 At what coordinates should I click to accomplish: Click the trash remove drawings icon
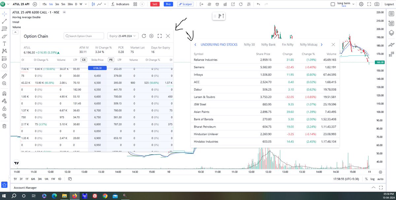(x=4, y=126)
